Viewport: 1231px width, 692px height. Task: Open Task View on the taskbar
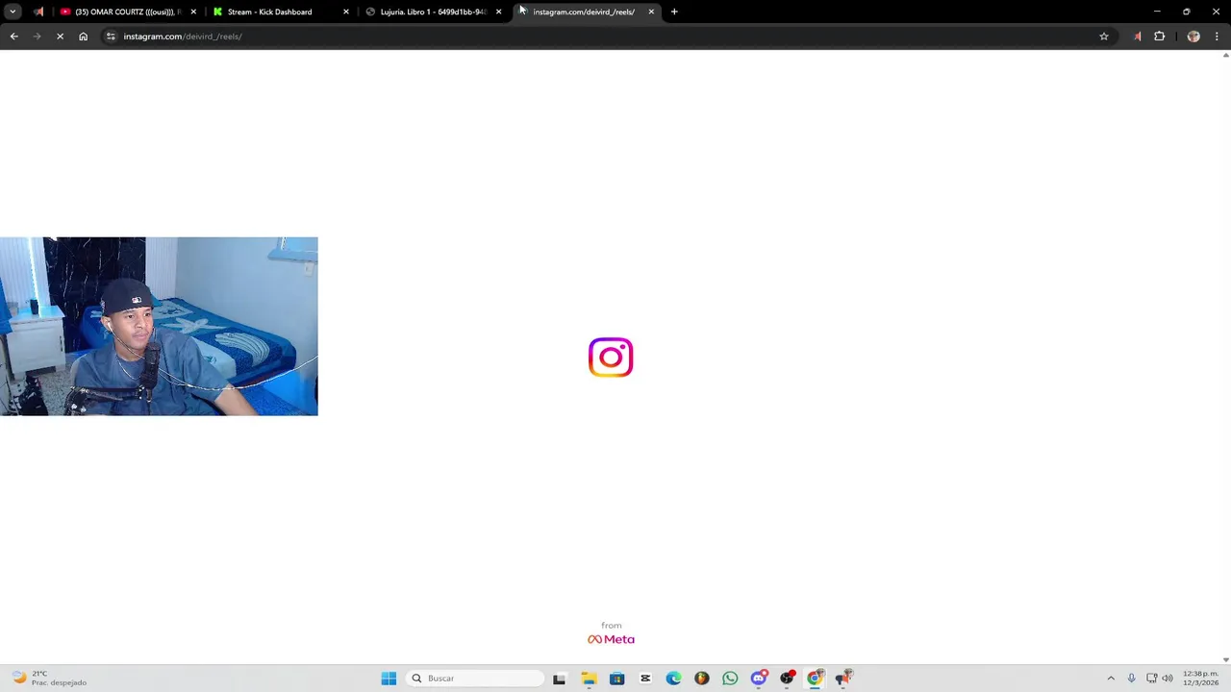click(x=559, y=679)
